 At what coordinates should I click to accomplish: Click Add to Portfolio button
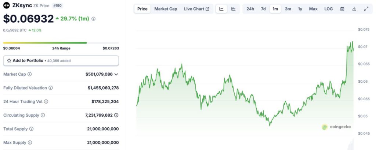[x=61, y=60]
